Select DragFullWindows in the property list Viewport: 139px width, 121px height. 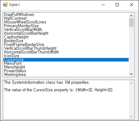(66, 15)
